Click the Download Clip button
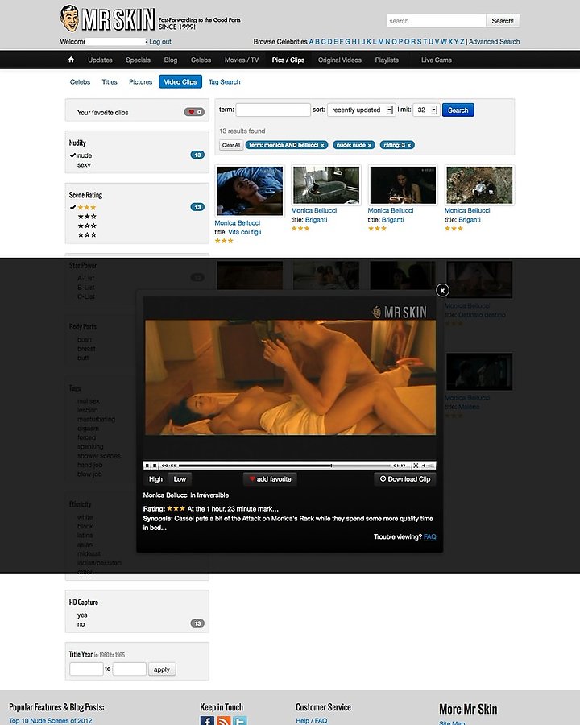 tap(405, 479)
